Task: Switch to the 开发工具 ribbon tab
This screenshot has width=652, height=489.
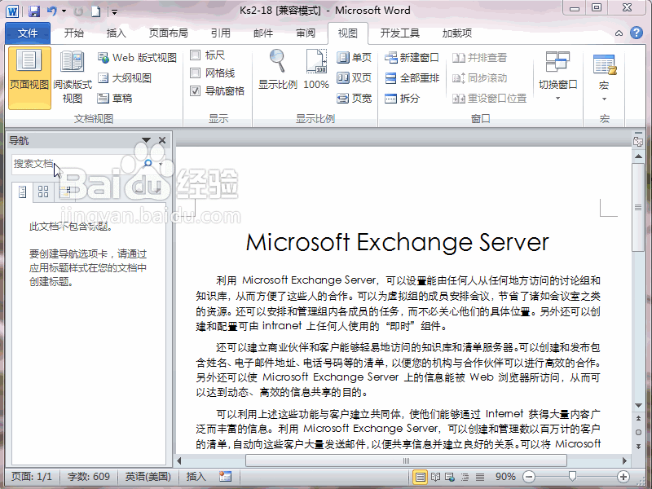Action: (399, 33)
